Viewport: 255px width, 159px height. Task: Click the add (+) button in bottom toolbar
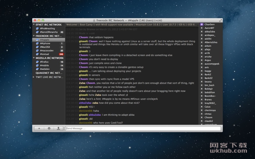[39, 128]
